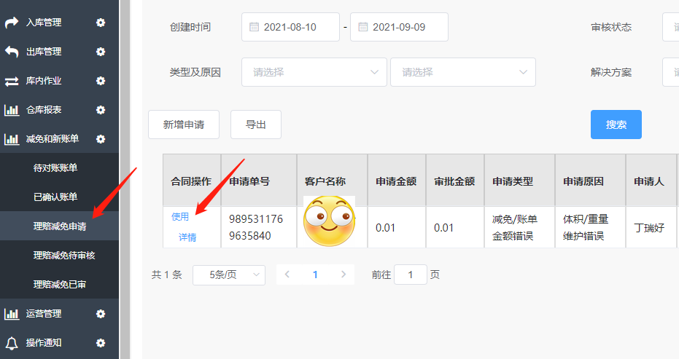Click the 前往 page number input
Image resolution: width=679 pixels, height=359 pixels.
411,275
